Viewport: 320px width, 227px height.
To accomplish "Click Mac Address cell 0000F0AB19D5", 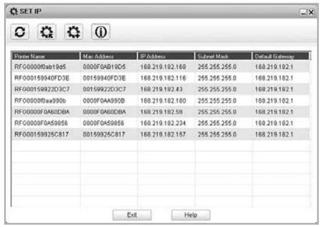I will click(105, 67).
